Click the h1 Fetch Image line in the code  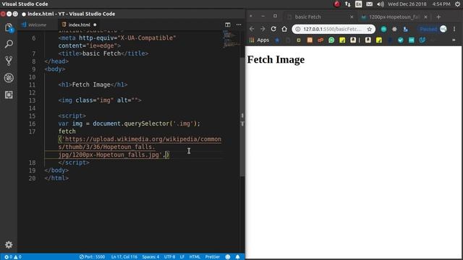pos(93,84)
